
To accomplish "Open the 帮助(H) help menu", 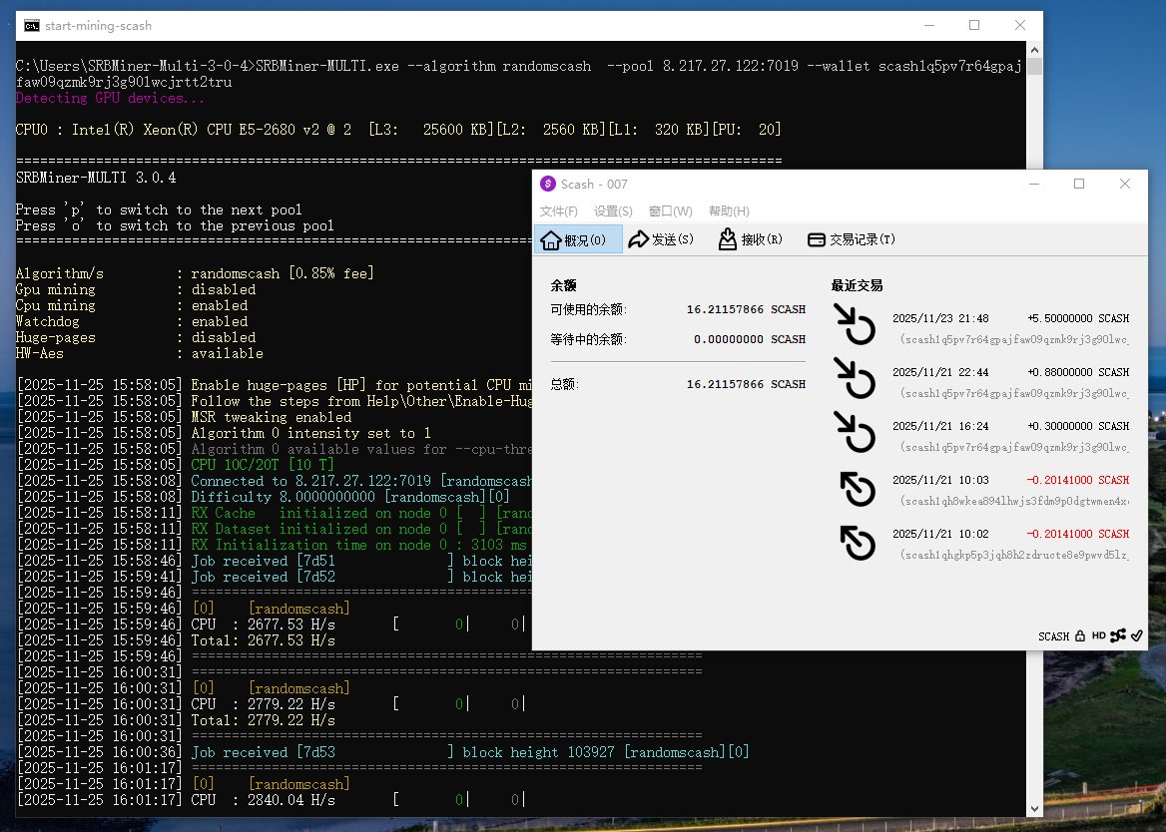I will click(729, 211).
